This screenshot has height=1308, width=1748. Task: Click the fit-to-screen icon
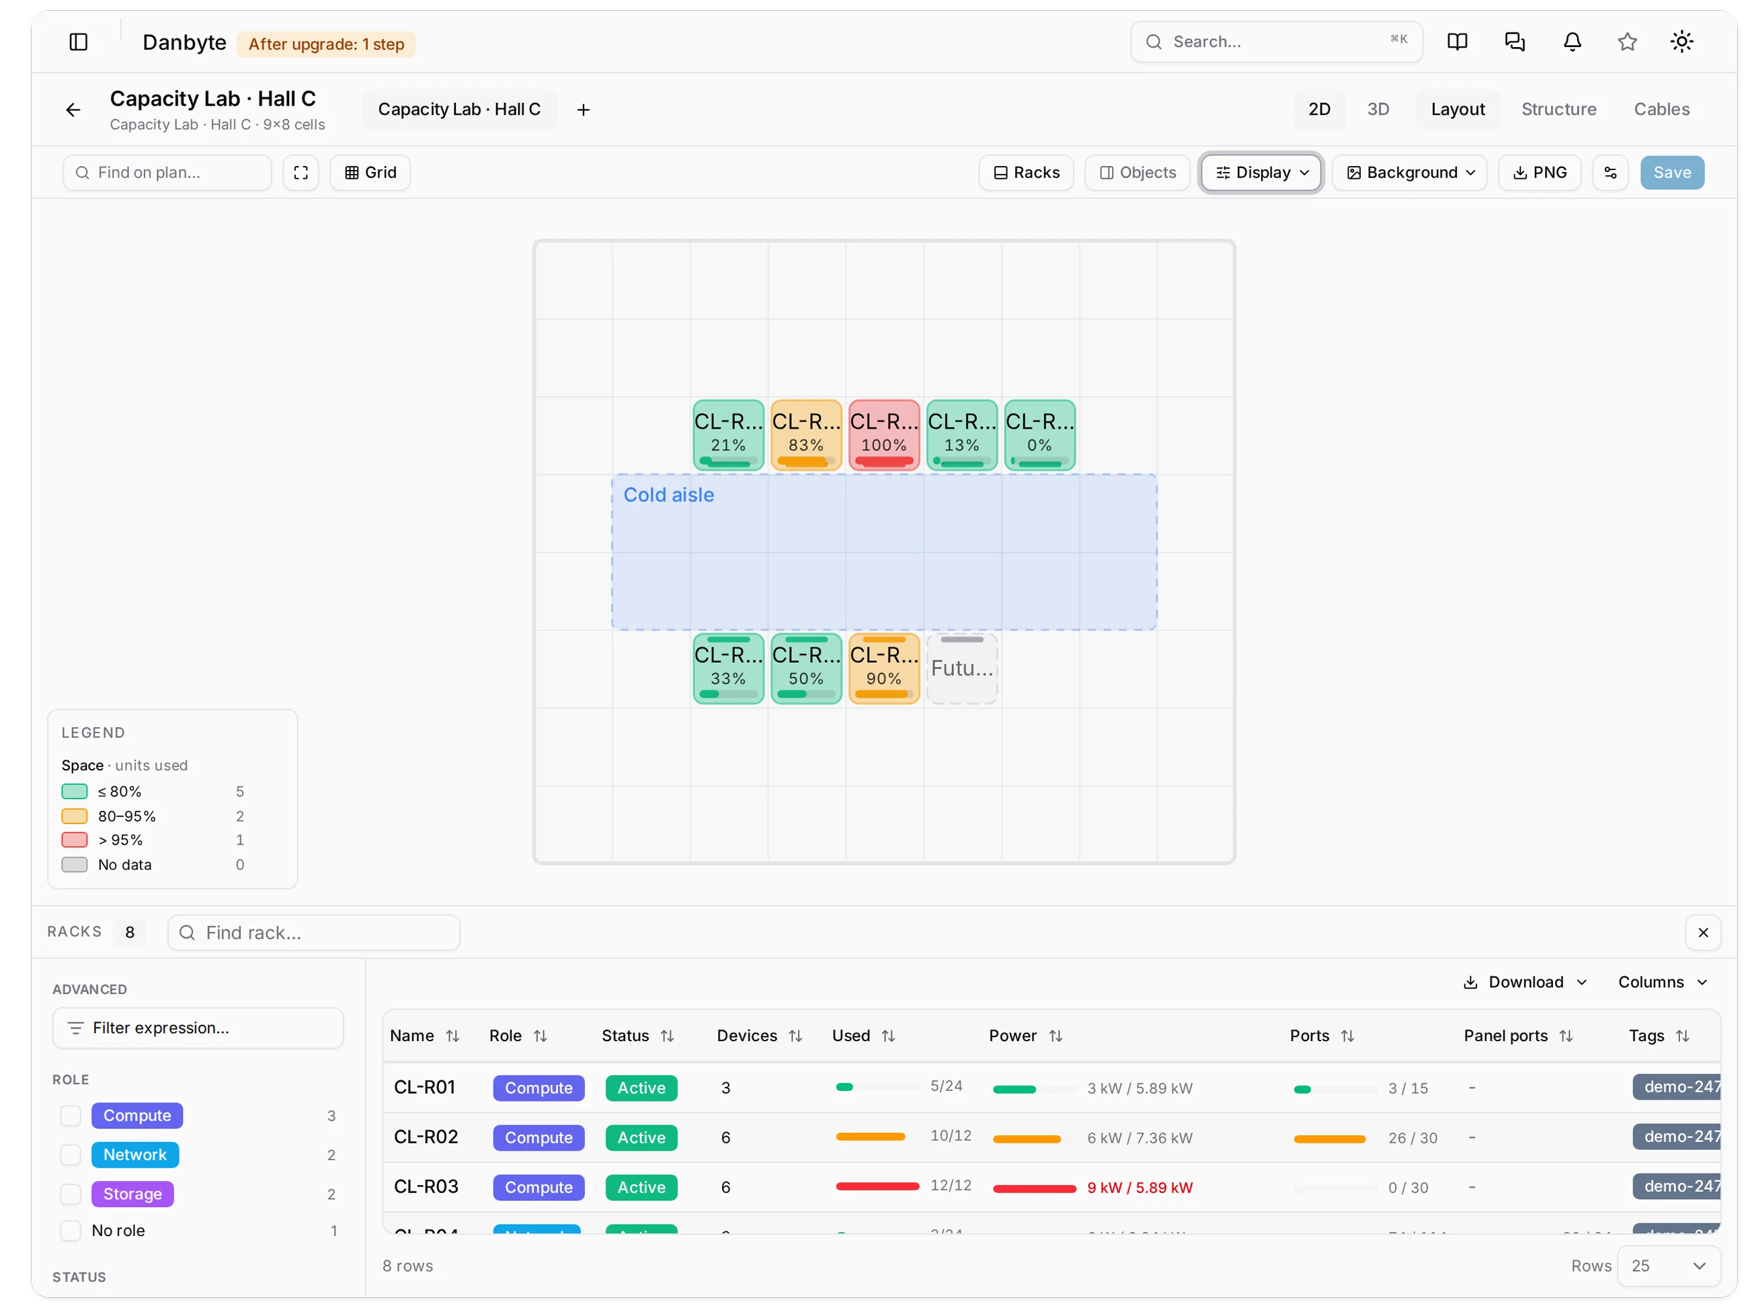pos(301,172)
